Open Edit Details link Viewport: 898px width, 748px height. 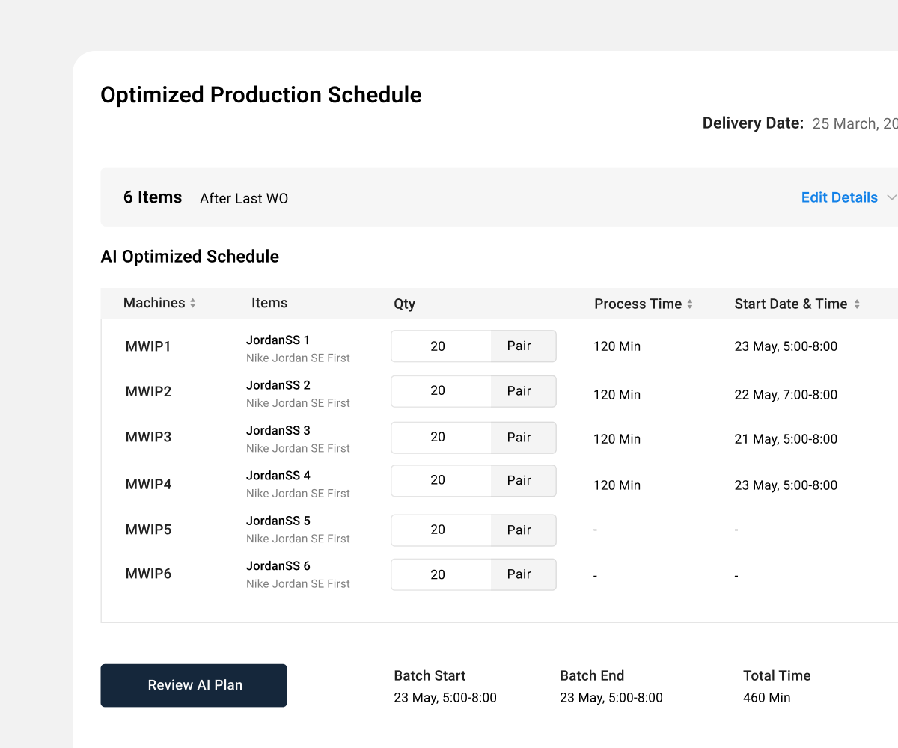[839, 197]
